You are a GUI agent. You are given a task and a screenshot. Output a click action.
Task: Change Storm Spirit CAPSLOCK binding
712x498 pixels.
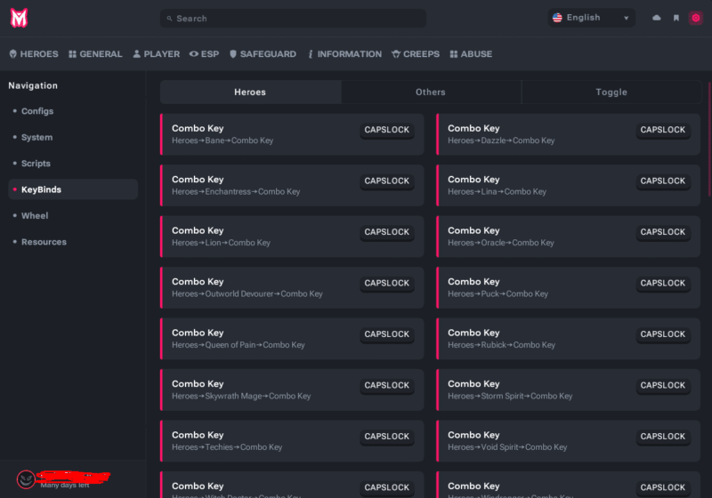(x=663, y=385)
